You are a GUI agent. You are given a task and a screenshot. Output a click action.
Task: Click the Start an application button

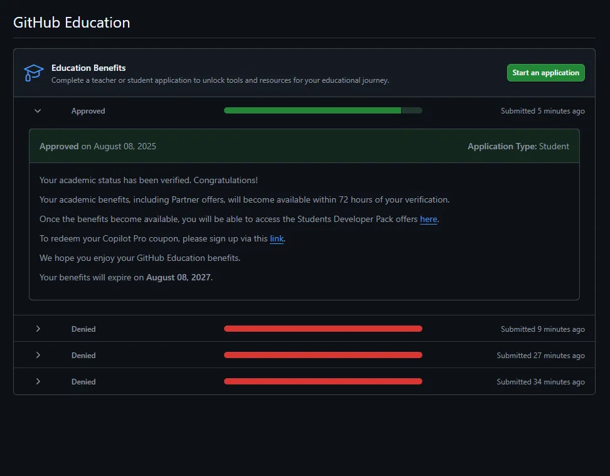point(545,73)
